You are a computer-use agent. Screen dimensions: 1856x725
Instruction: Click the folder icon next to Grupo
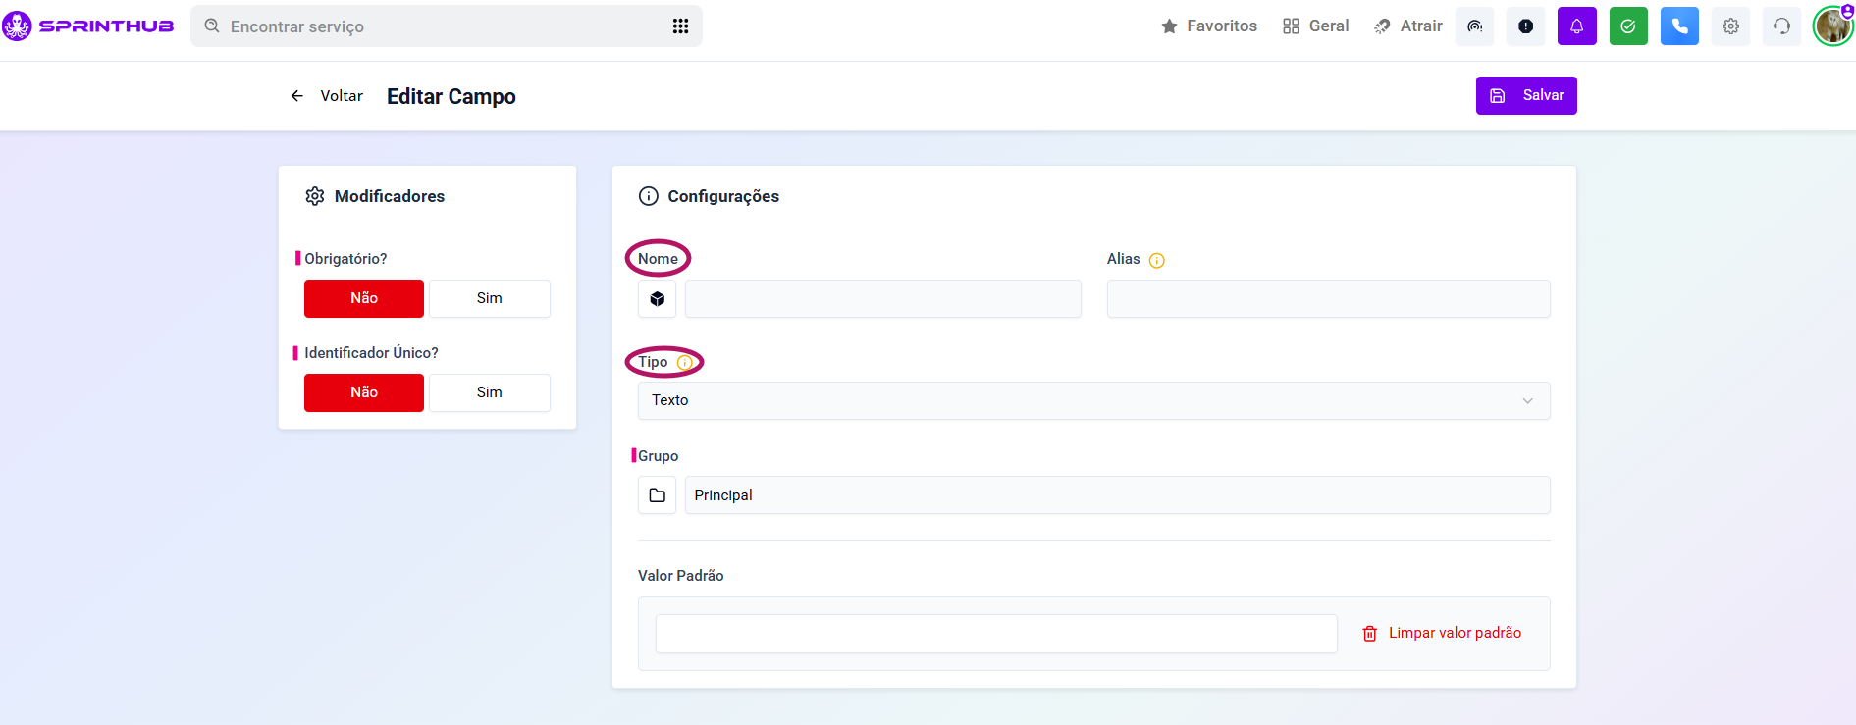[657, 495]
